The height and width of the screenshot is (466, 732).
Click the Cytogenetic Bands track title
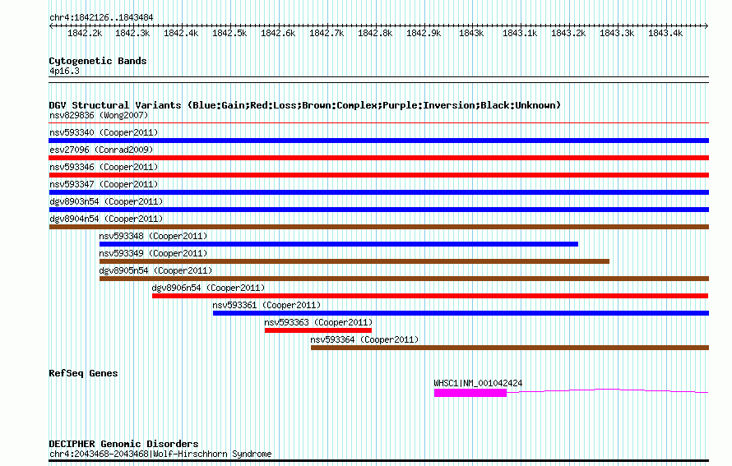coord(98,61)
